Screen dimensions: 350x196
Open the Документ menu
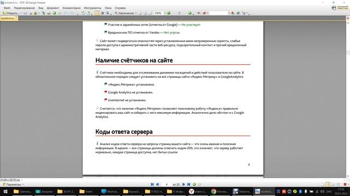click(x=53, y=8)
